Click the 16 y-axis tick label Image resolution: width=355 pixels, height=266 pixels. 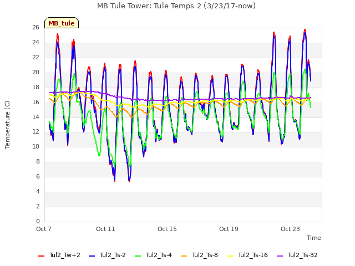(x=35, y=102)
